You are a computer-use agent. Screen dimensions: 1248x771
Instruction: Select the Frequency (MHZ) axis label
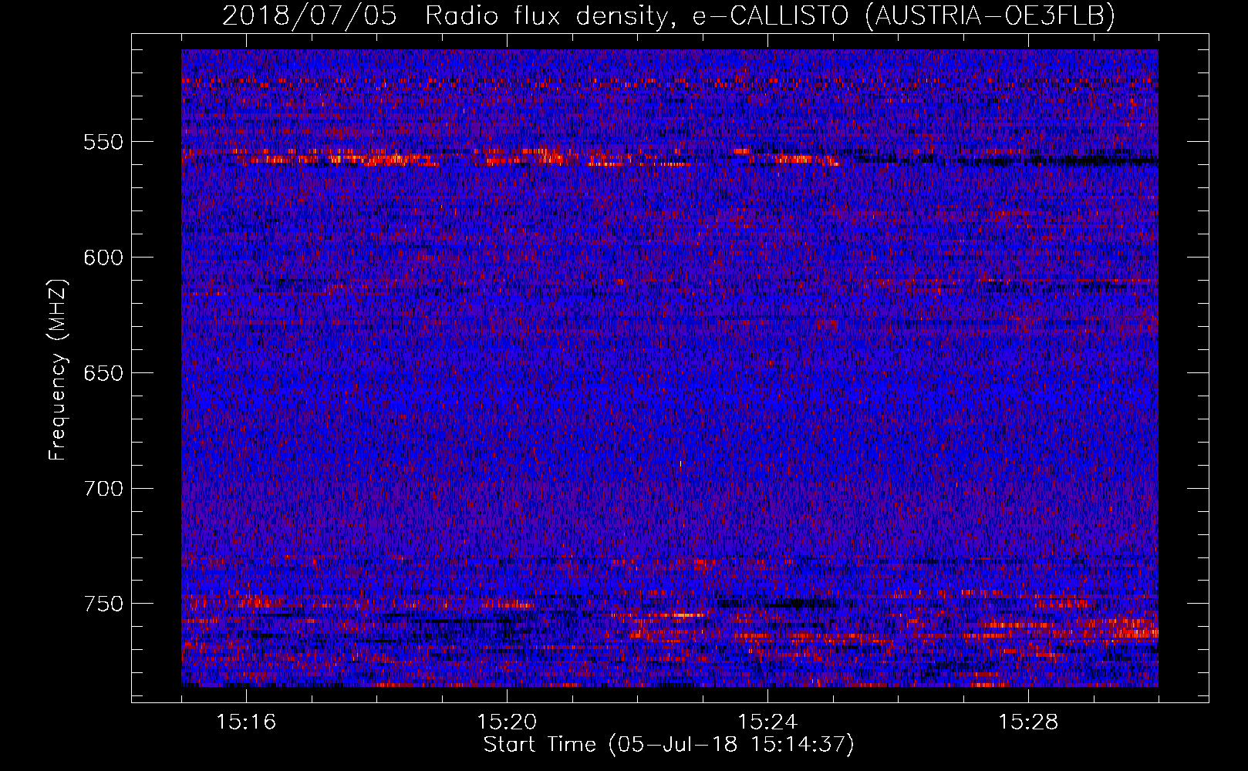point(58,370)
